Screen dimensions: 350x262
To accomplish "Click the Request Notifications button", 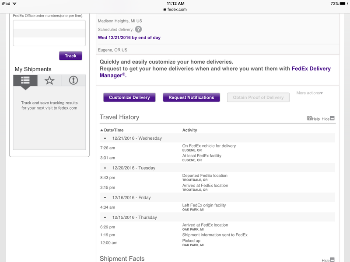I will coord(191,97).
